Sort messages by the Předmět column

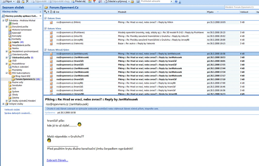coord(155,12)
